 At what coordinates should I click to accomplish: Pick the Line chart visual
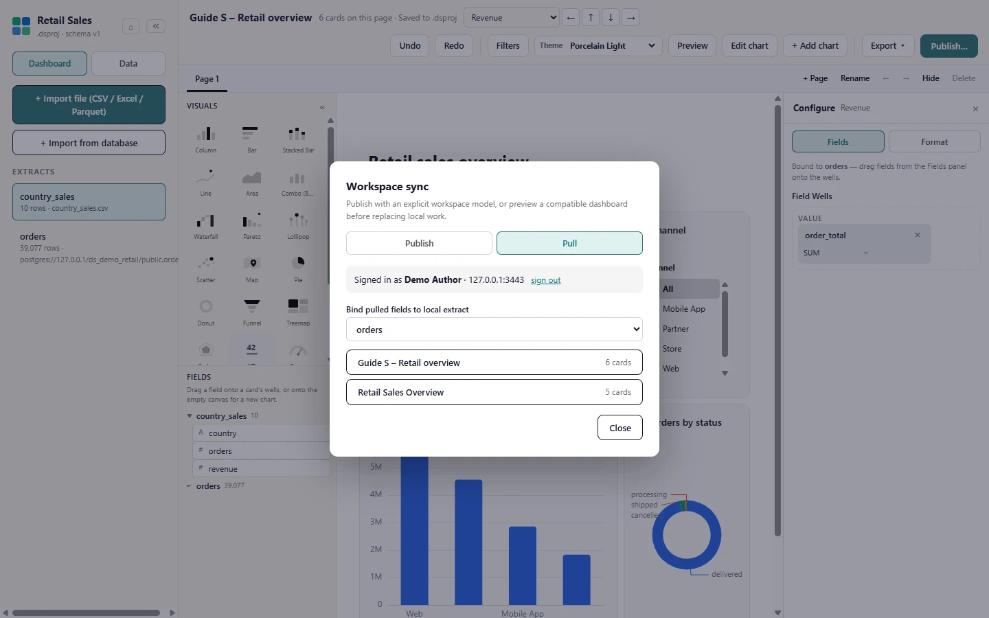[206, 182]
